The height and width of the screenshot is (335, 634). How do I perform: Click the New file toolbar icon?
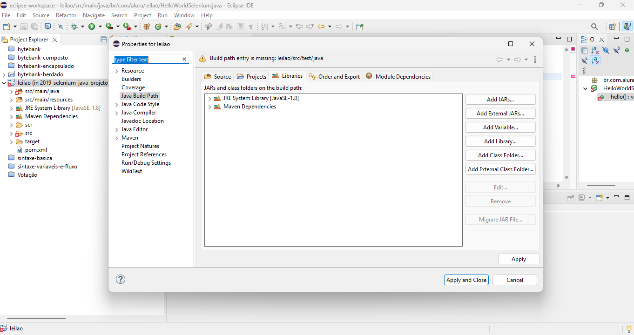[7, 27]
